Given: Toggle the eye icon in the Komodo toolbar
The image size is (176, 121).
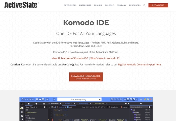Looking at the screenshot, I should pos(125,99).
